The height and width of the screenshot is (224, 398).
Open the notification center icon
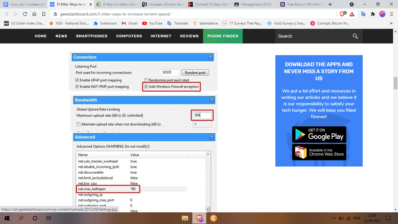tap(388, 218)
